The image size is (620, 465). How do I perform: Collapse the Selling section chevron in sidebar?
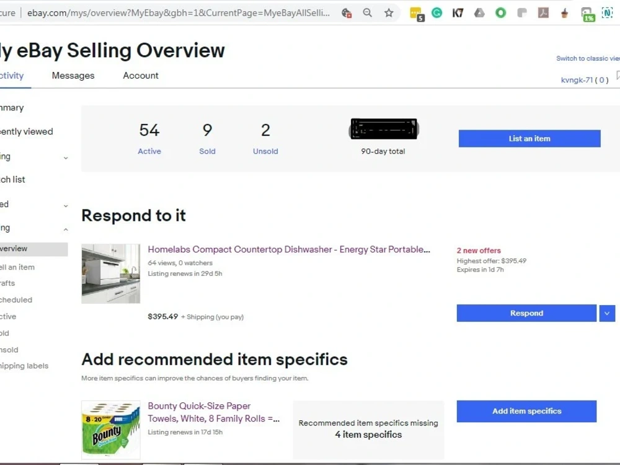point(66,229)
